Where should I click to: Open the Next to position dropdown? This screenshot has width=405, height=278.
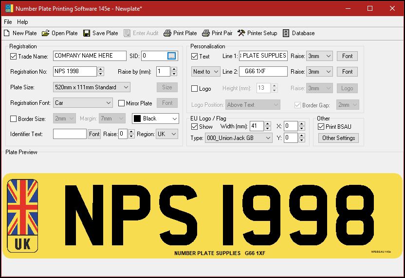205,71
